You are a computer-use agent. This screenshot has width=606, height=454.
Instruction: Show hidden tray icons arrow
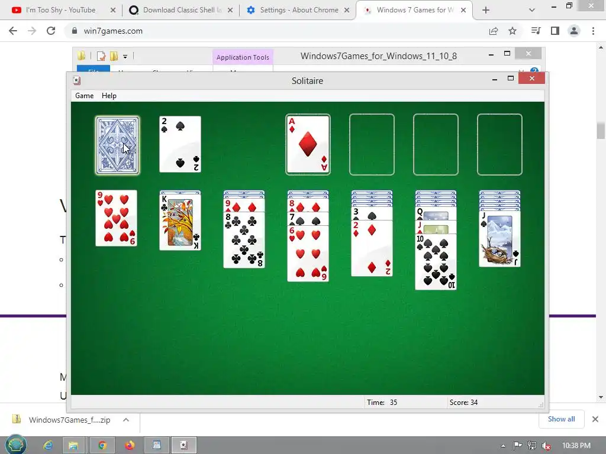tap(503, 446)
